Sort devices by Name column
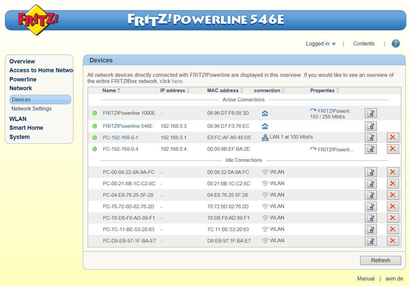The height and width of the screenshot is (286, 409). [x=111, y=91]
